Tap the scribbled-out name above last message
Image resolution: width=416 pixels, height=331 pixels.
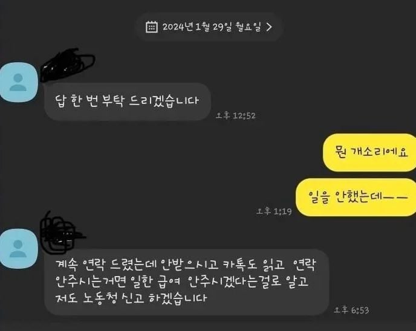point(62,233)
